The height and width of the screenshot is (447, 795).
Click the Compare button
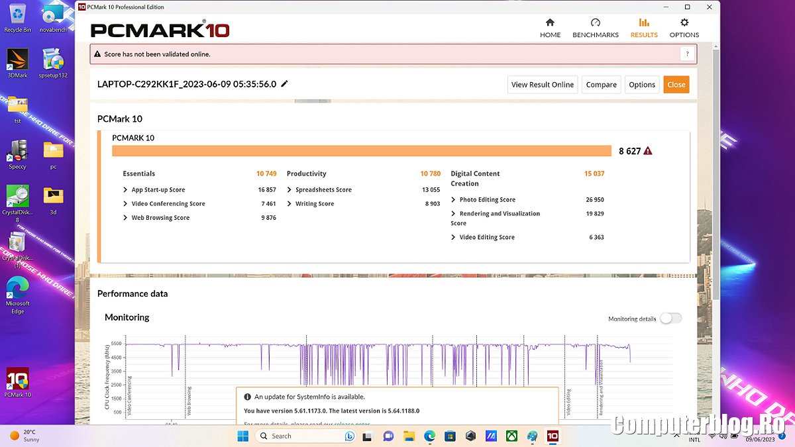point(601,85)
